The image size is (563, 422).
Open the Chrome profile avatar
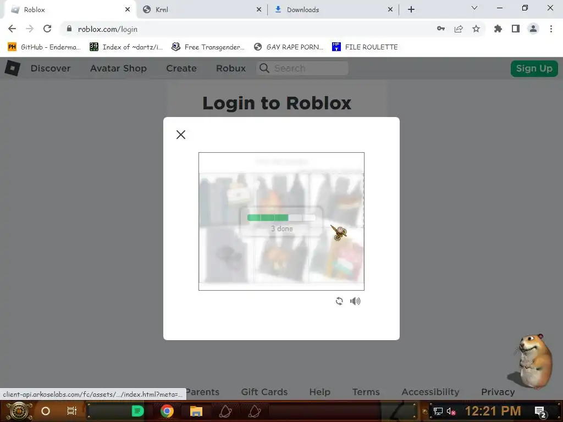(x=533, y=29)
